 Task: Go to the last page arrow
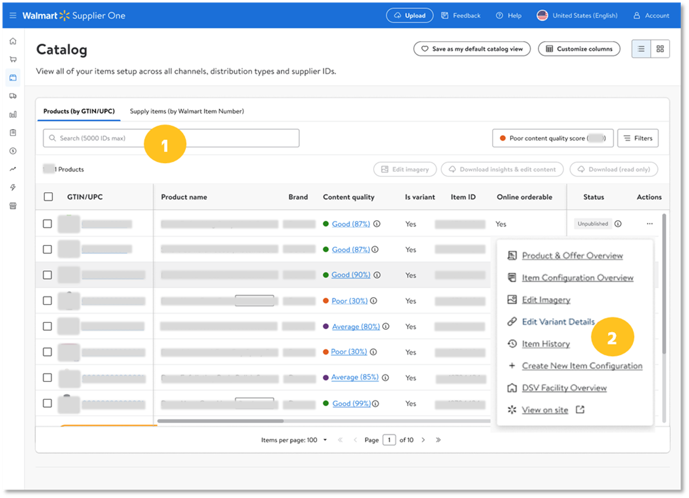click(438, 440)
